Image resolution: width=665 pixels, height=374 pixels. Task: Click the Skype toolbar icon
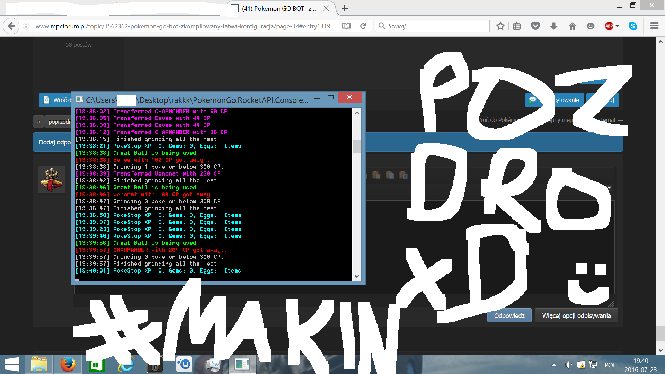pos(633,26)
